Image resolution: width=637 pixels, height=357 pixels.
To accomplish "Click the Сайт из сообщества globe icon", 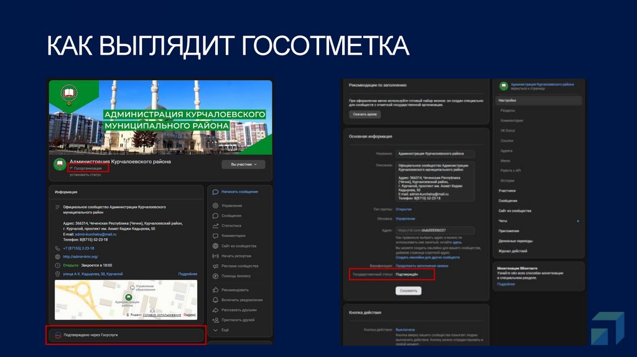I will pyautogui.click(x=215, y=246).
